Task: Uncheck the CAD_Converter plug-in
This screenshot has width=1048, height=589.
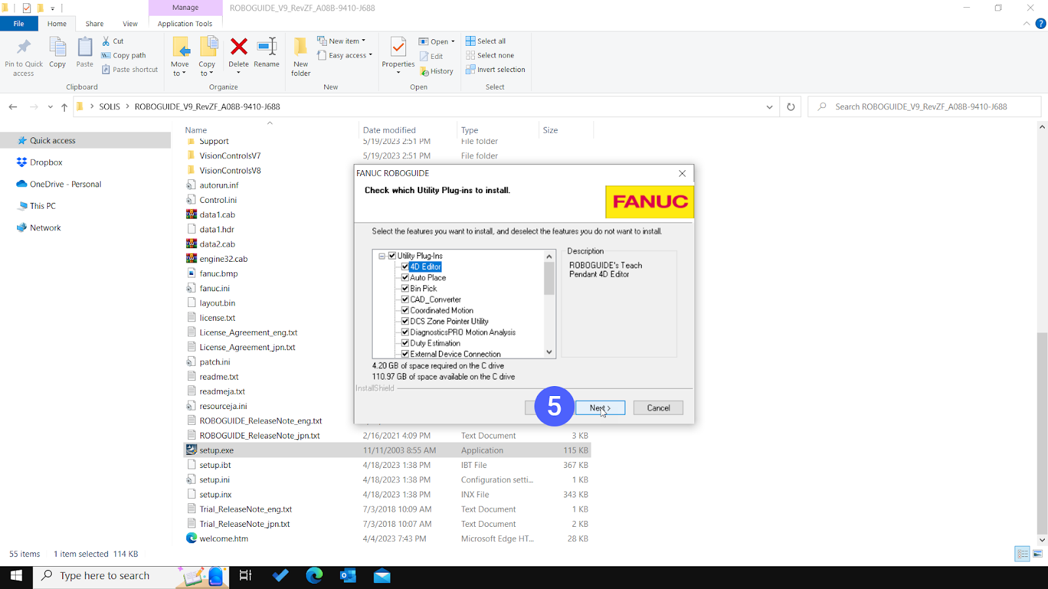Action: 405,299
